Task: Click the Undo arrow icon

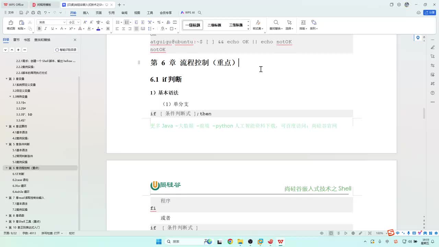Action: [45, 13]
